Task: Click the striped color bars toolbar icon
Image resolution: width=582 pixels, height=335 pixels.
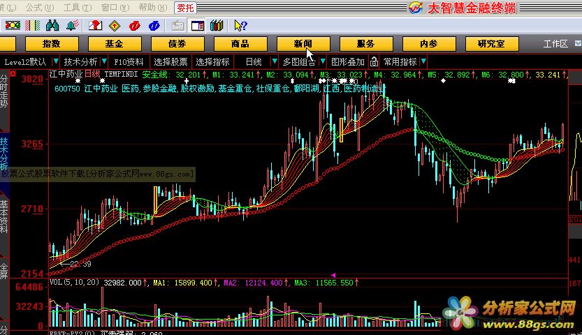Action: pos(32,26)
